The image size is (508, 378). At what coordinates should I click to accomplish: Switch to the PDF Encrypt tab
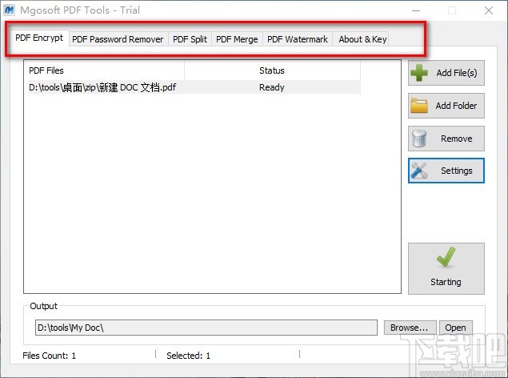(39, 38)
